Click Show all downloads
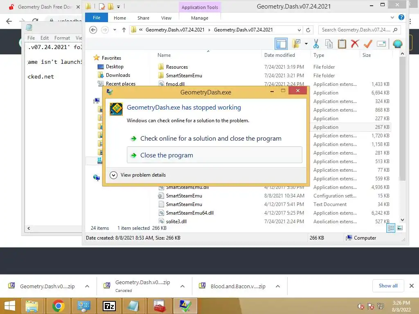The height and width of the screenshot is (314, 419). click(x=388, y=286)
